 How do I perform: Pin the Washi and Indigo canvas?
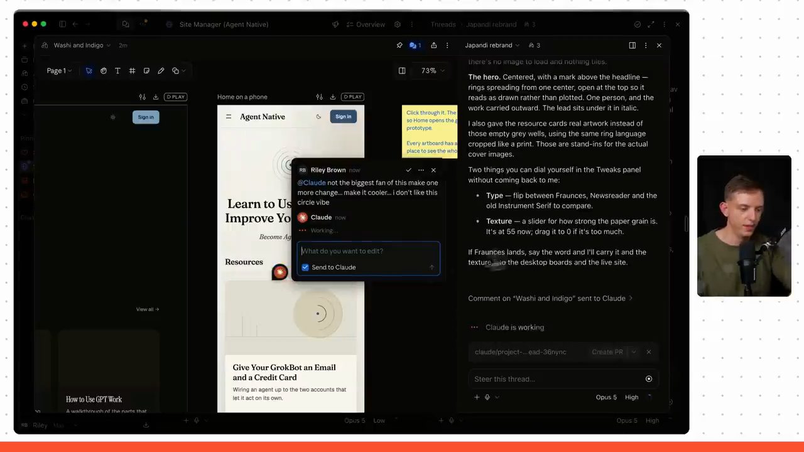399,45
